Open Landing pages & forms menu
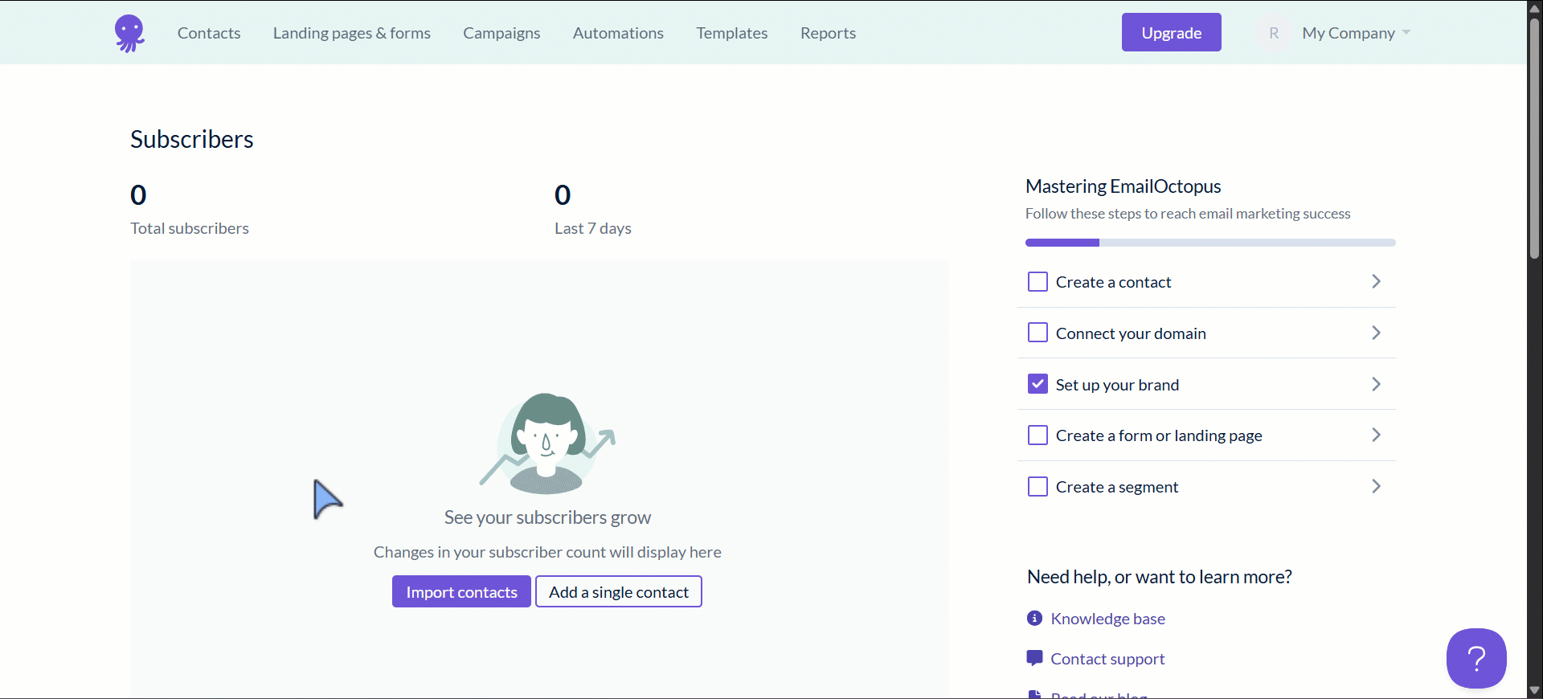Viewport: 1543px width, 699px height. click(x=352, y=33)
